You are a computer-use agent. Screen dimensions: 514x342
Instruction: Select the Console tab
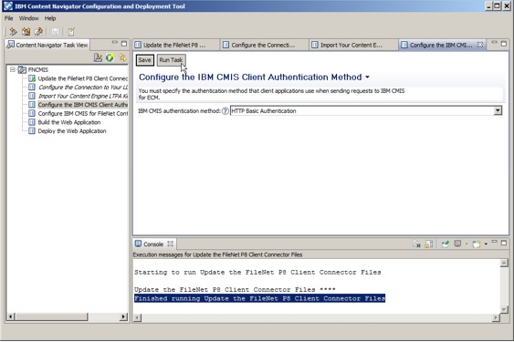[x=153, y=244]
